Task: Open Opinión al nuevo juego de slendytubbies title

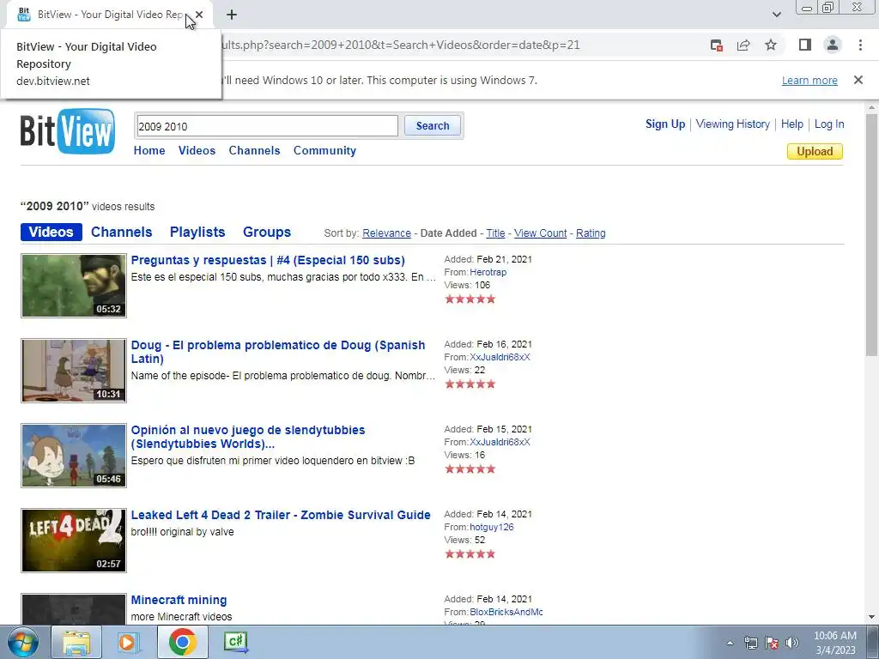Action: point(248,437)
